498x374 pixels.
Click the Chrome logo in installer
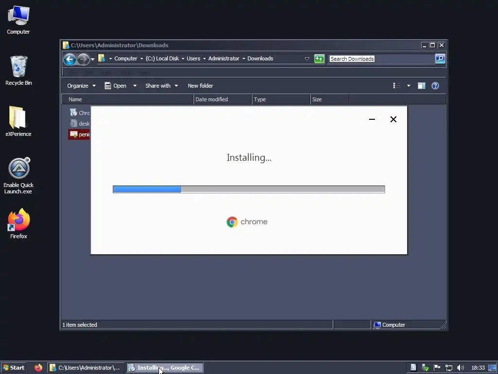(x=232, y=222)
